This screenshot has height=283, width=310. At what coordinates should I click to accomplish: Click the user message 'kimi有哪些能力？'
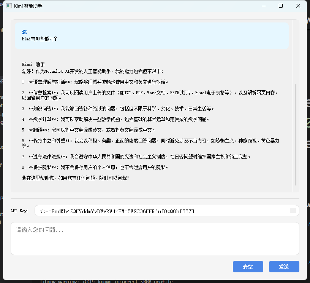(x=40, y=39)
